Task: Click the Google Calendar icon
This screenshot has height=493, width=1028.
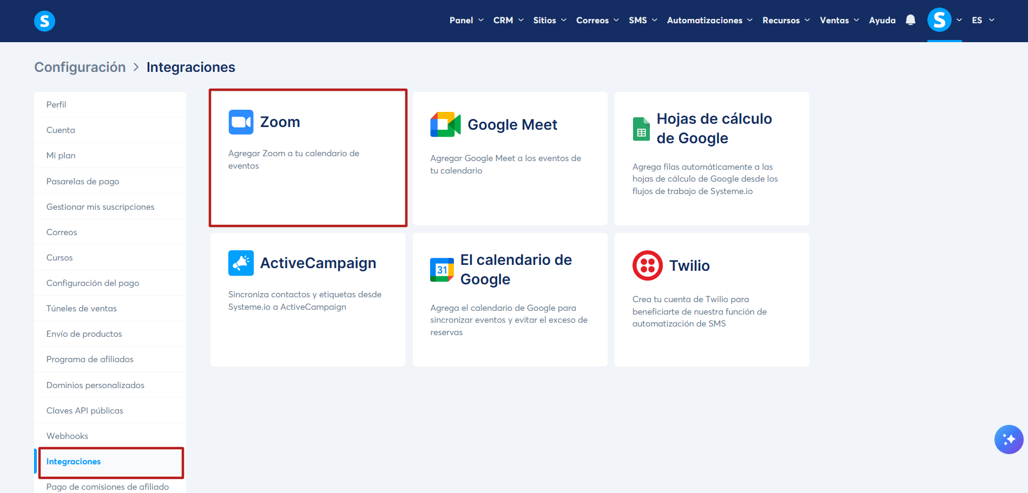Action: [442, 270]
